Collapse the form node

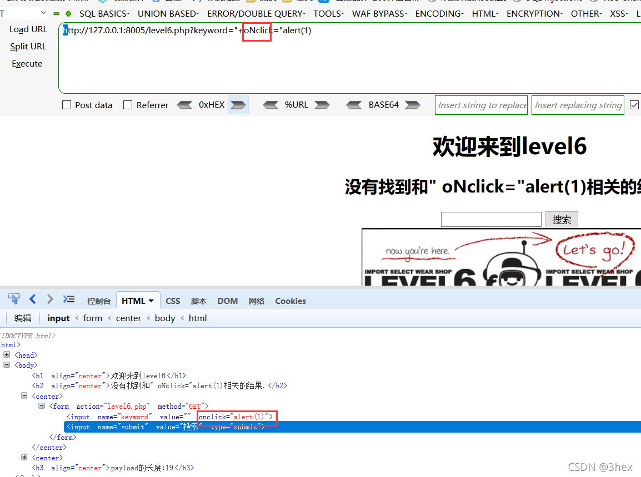point(42,406)
